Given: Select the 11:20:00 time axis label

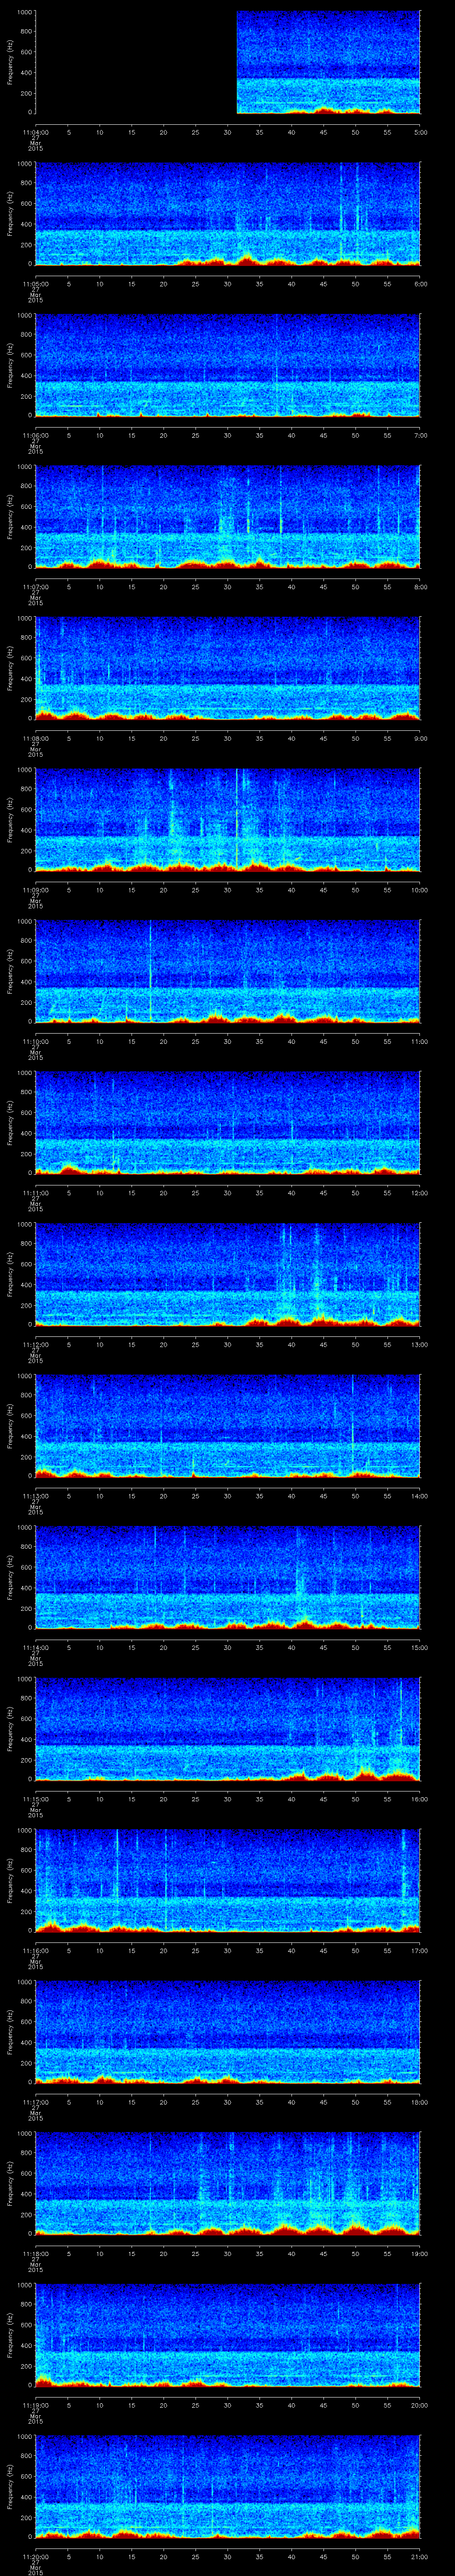Looking at the screenshot, I should 35,2556.
